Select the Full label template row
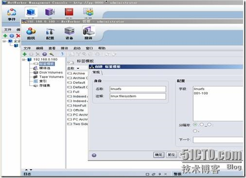This screenshot has width=246, height=178. pyautogui.click(x=77, y=92)
